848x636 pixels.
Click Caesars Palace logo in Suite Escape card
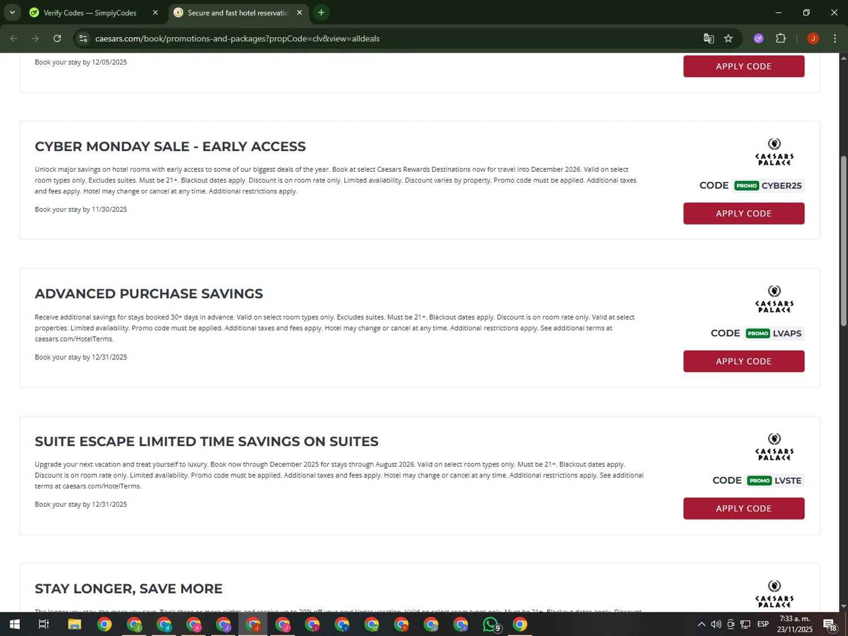point(775,447)
